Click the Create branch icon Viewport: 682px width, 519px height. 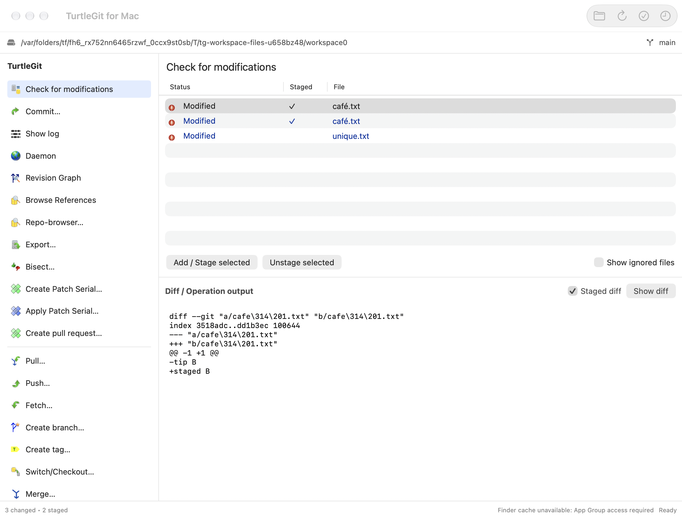[16, 428]
